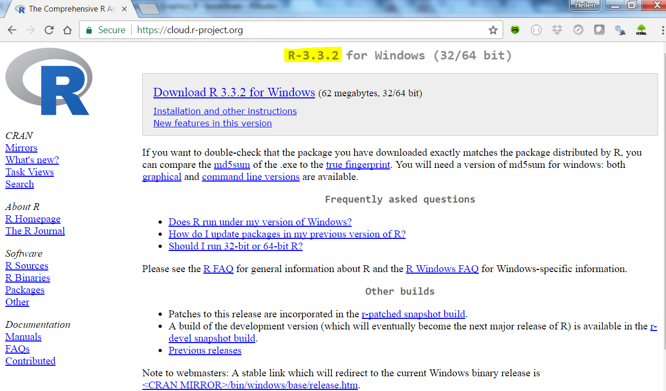This screenshot has width=666, height=391.
Task: Open Manuals under Documentation
Action: point(23,337)
